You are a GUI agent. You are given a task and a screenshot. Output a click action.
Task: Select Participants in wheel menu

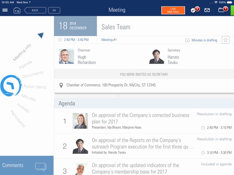click(x=18, y=119)
